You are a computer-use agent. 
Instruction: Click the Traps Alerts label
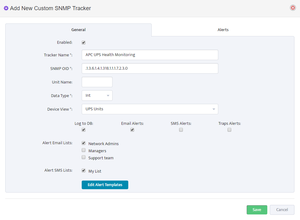click(x=230, y=124)
